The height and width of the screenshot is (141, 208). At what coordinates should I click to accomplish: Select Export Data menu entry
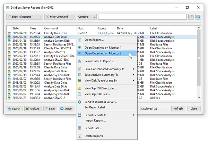107,128
